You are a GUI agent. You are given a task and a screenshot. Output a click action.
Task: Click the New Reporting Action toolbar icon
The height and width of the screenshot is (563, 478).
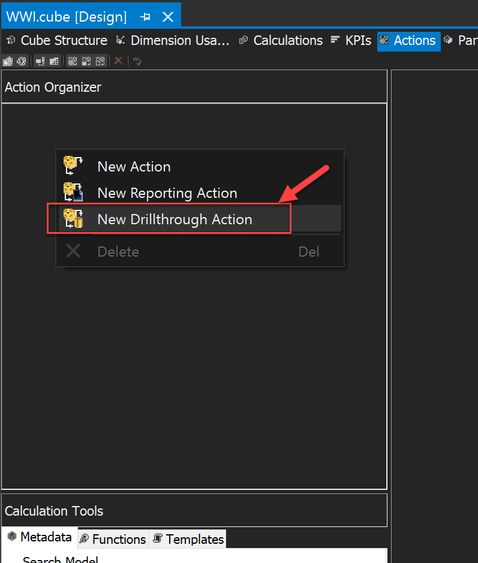pyautogui.click(x=86, y=61)
